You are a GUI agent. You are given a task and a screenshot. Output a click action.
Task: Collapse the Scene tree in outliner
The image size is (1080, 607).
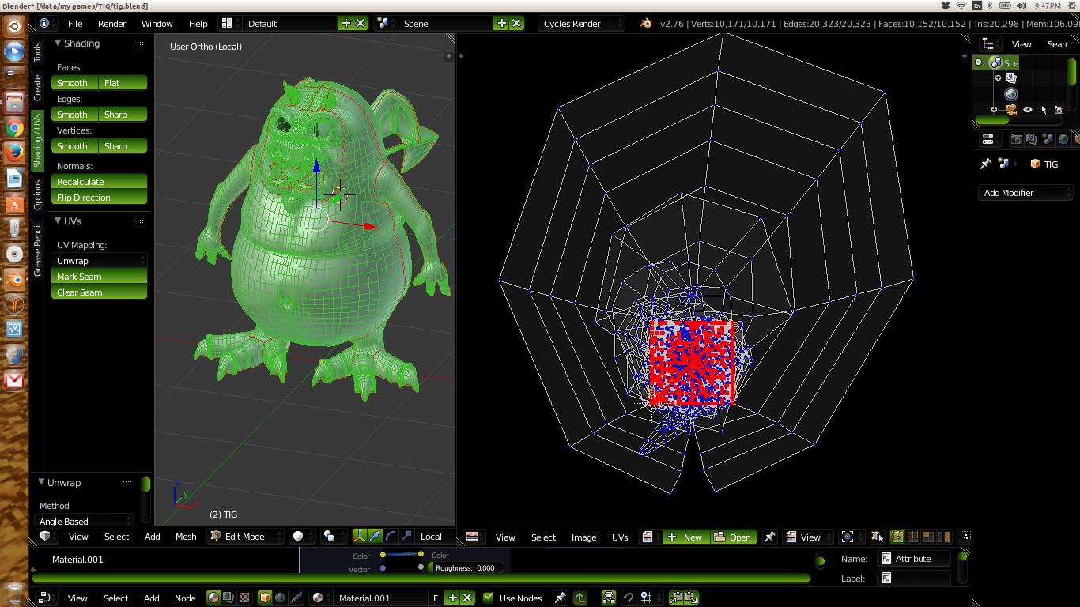click(979, 62)
